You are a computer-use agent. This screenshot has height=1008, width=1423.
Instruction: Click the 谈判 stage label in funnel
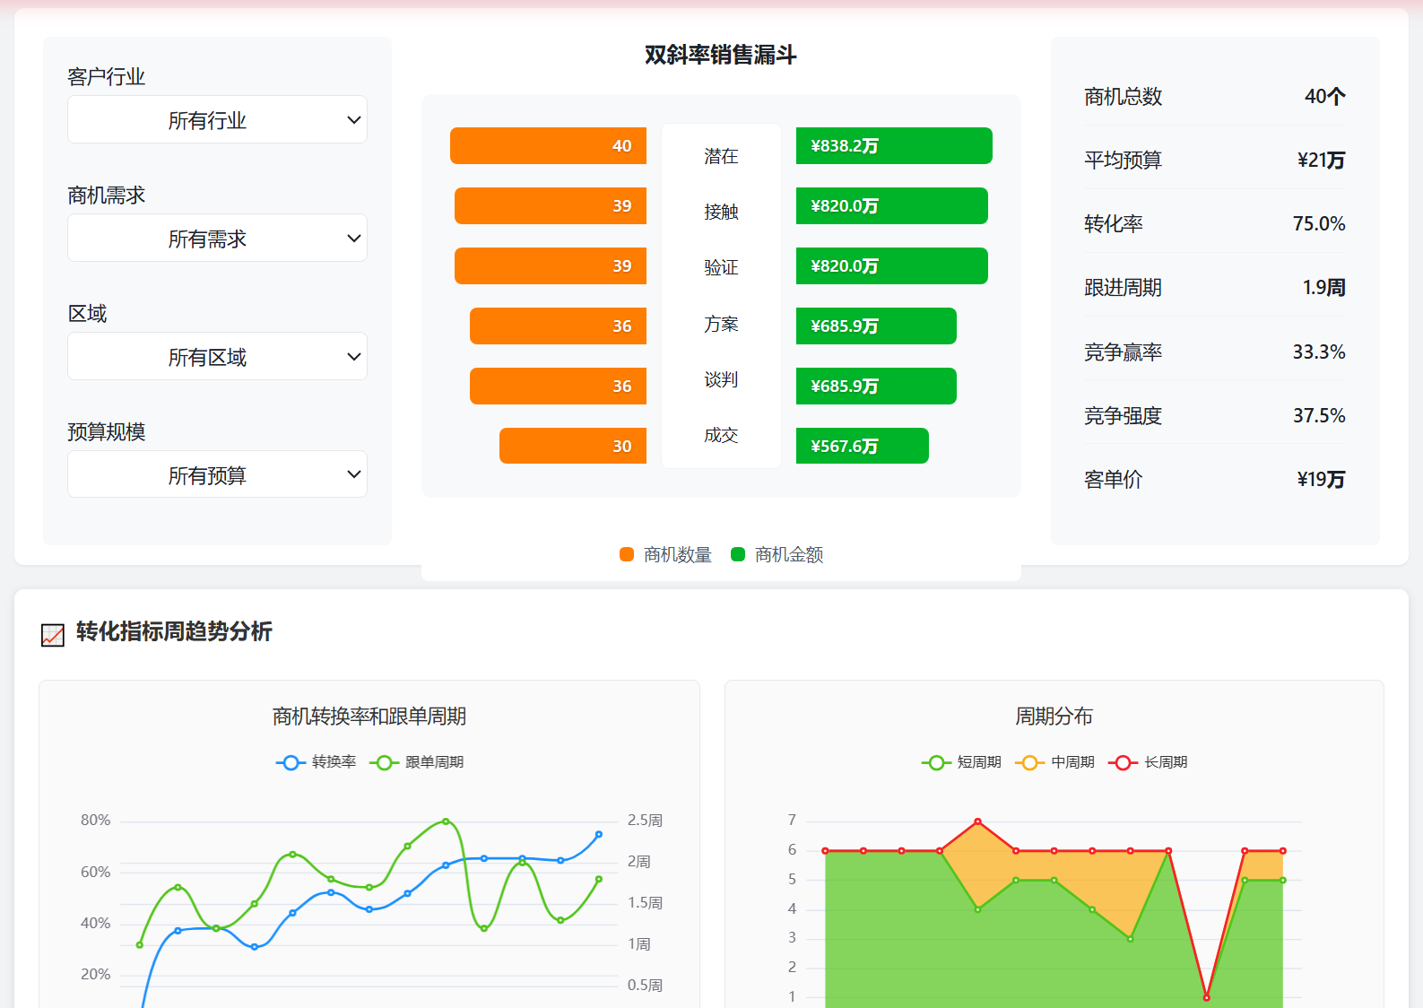tap(721, 379)
